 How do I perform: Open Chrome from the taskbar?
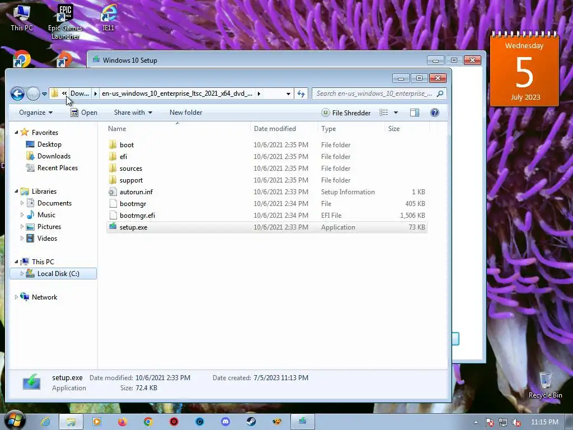pyautogui.click(x=148, y=422)
